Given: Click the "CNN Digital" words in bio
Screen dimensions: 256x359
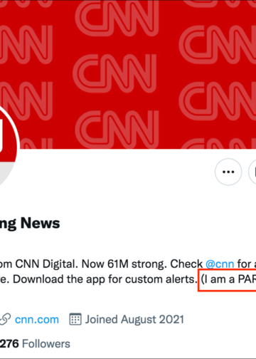Looking at the screenshot, I should pos(47,264).
